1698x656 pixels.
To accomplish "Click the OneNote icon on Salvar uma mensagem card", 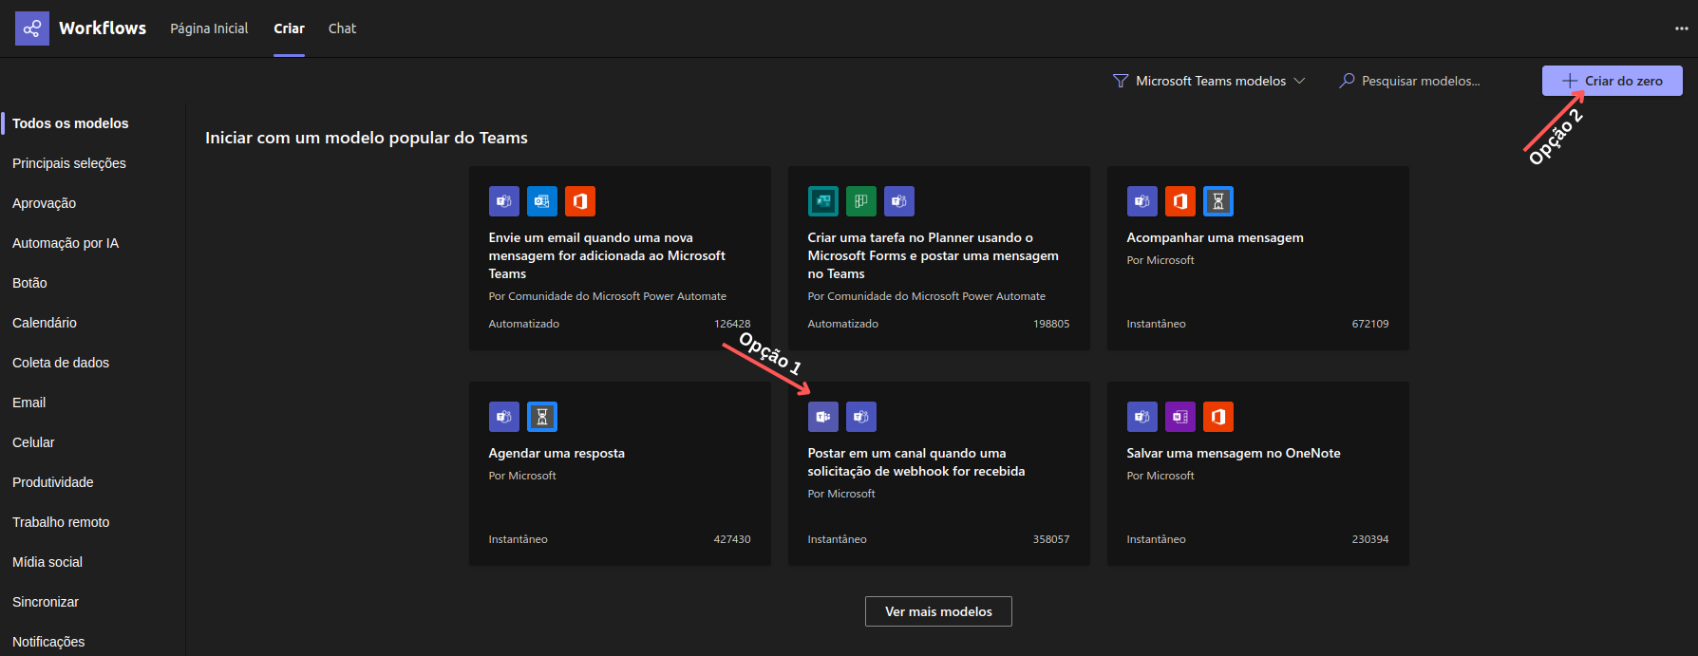I will [1179, 417].
